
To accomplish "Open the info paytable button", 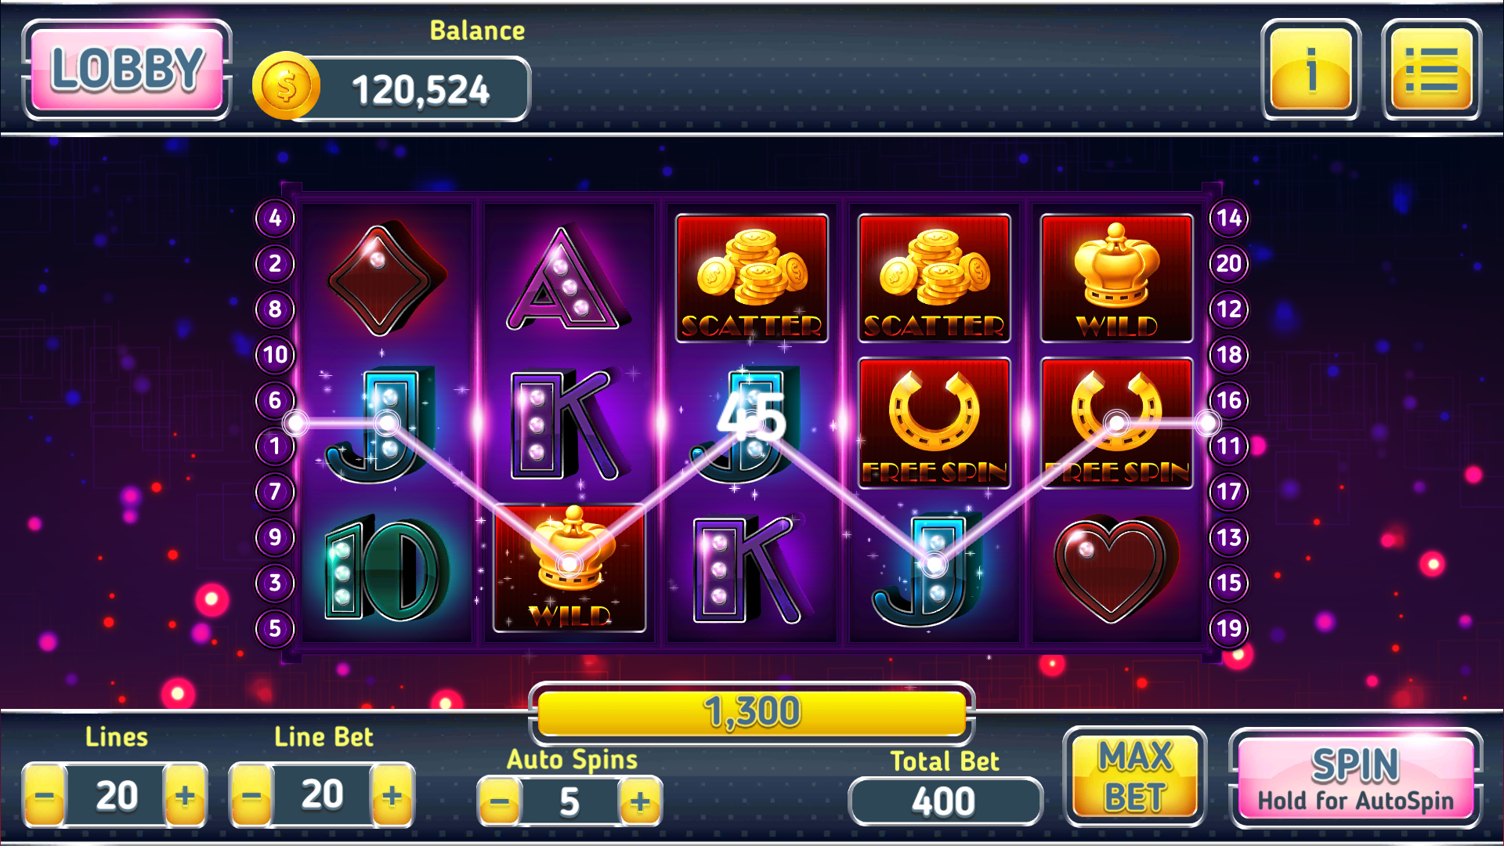I will click(1311, 70).
